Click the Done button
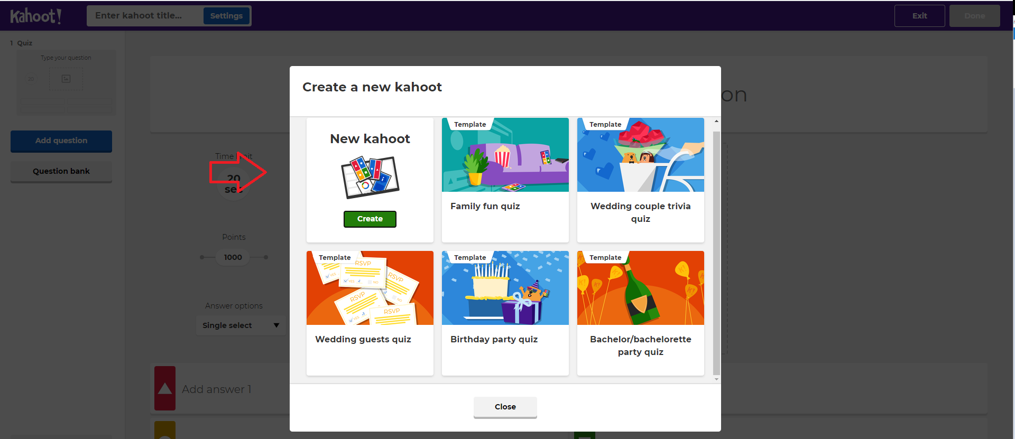1015x439 pixels. pos(974,16)
